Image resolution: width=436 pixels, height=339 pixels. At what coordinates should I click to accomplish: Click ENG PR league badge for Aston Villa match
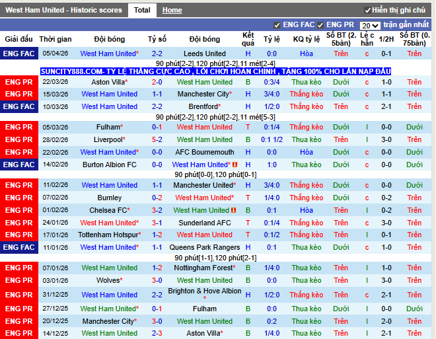pyautogui.click(x=18, y=82)
